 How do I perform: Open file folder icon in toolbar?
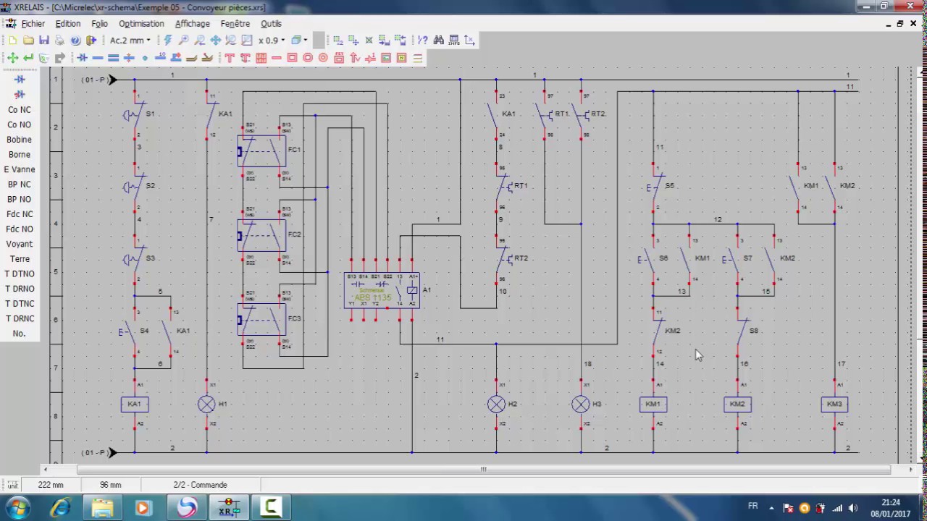(x=28, y=41)
